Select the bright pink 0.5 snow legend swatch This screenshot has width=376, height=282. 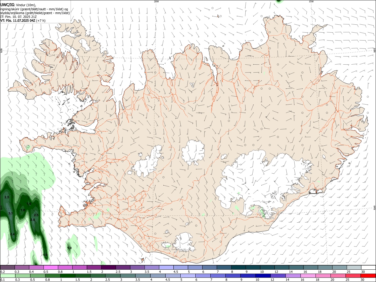(51, 268)
